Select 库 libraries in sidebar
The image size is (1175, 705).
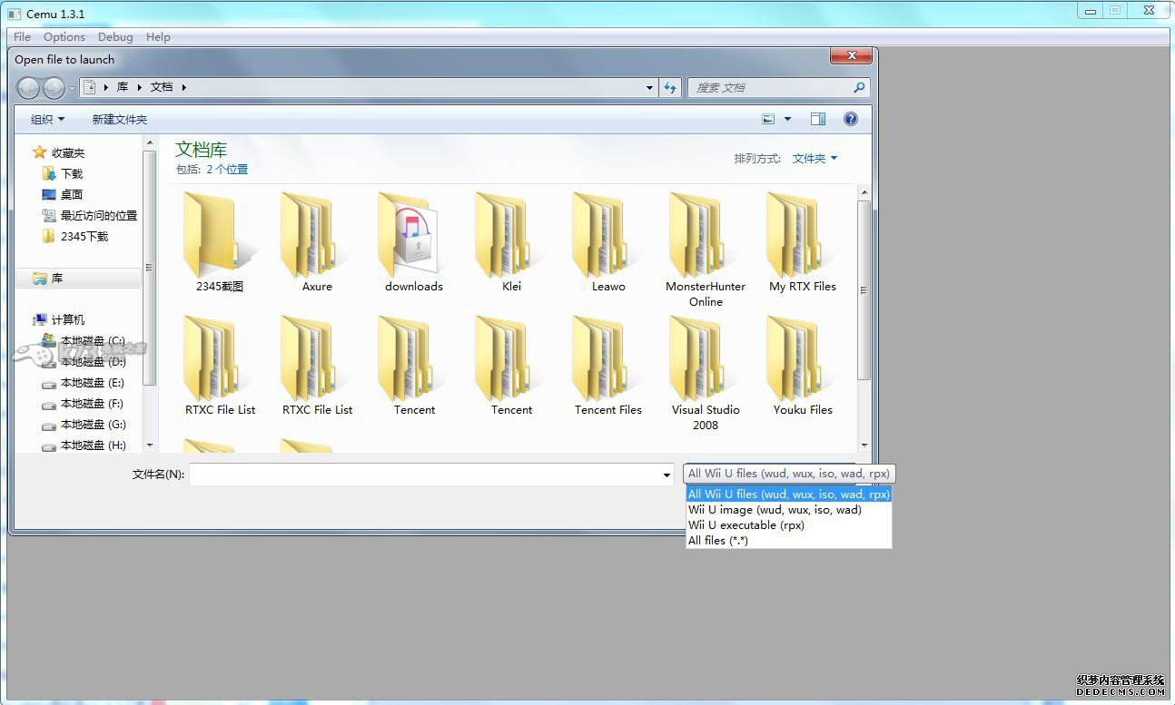[78, 279]
